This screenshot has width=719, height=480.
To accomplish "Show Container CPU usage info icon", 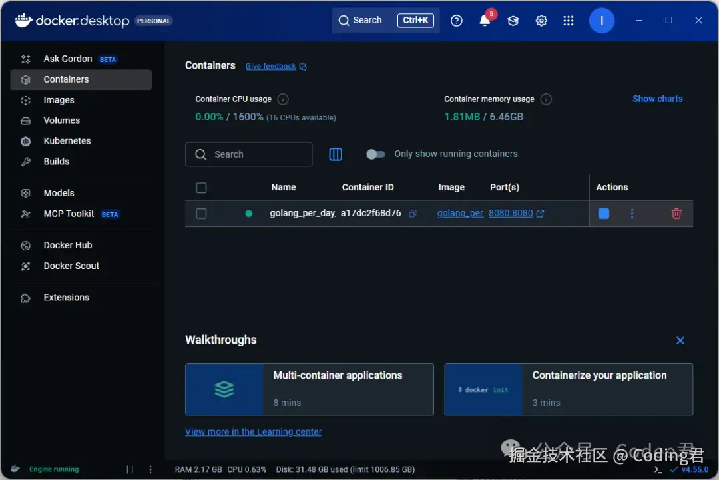I will tap(283, 99).
